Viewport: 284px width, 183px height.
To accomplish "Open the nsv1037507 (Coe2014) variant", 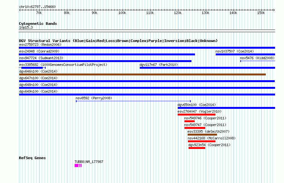I will click(x=245, y=54).
